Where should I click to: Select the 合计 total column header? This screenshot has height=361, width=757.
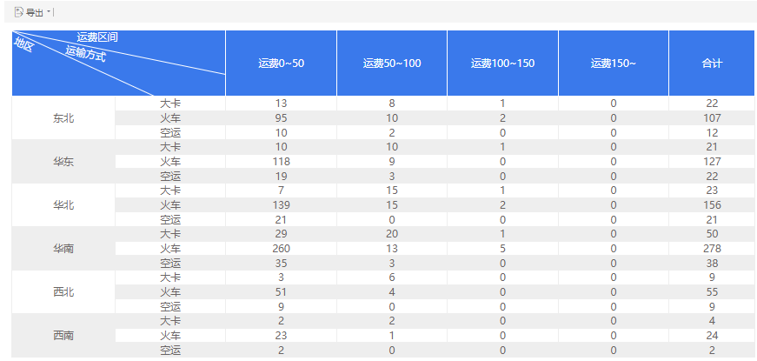(712, 64)
